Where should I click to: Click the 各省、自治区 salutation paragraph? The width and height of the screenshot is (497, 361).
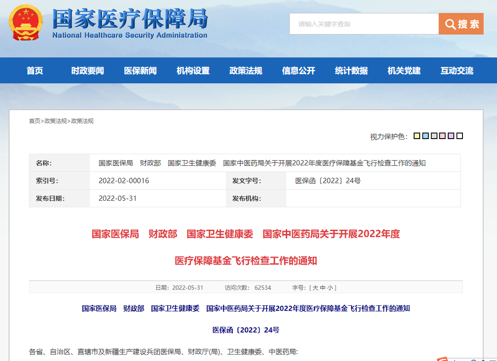[x=163, y=351]
